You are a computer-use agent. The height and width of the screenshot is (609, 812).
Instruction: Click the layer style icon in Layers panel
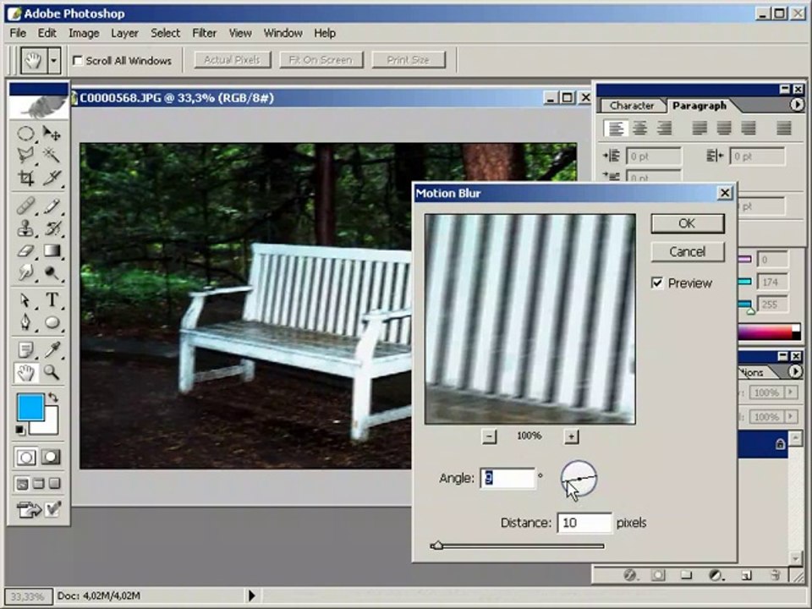(629, 575)
